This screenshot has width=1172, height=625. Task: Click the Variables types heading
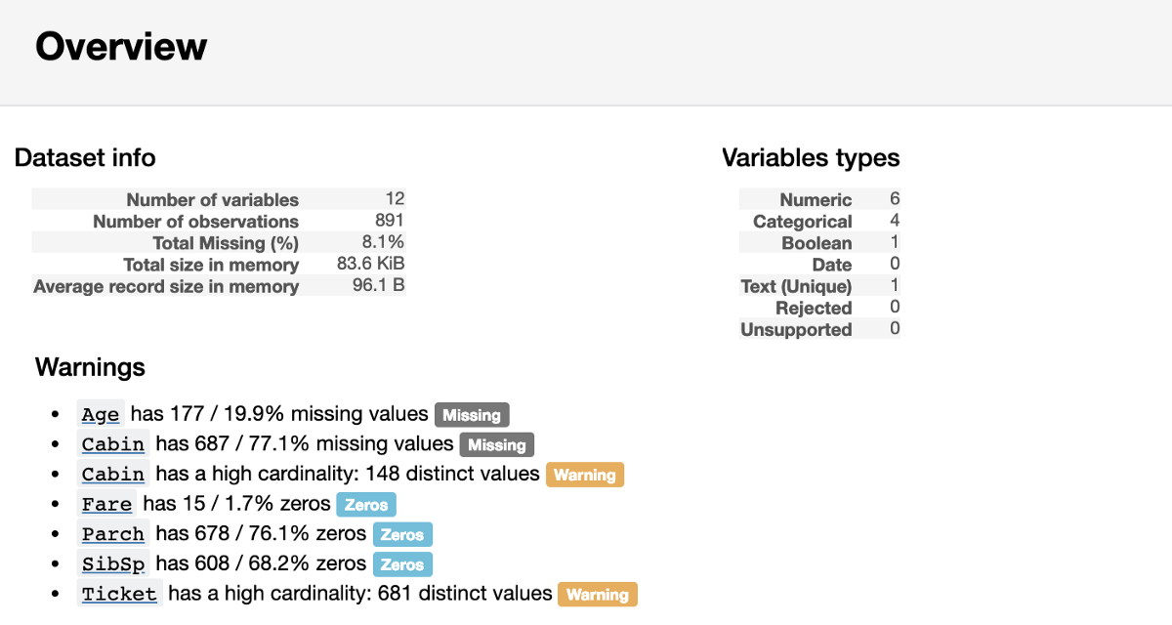coord(811,157)
